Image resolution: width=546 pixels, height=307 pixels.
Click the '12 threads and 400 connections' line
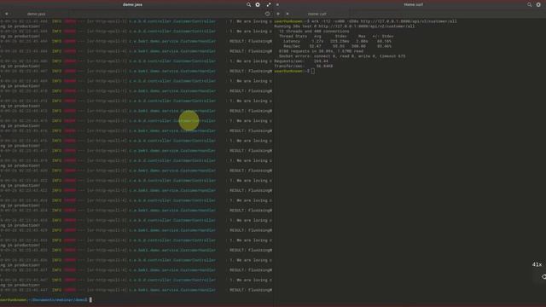pyautogui.click(x=314, y=32)
